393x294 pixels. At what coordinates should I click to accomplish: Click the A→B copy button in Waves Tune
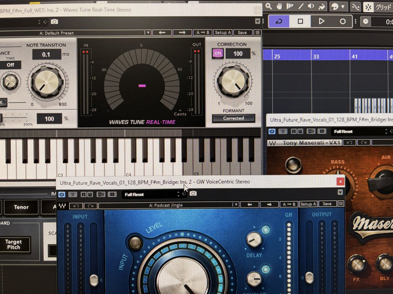(x=202, y=33)
